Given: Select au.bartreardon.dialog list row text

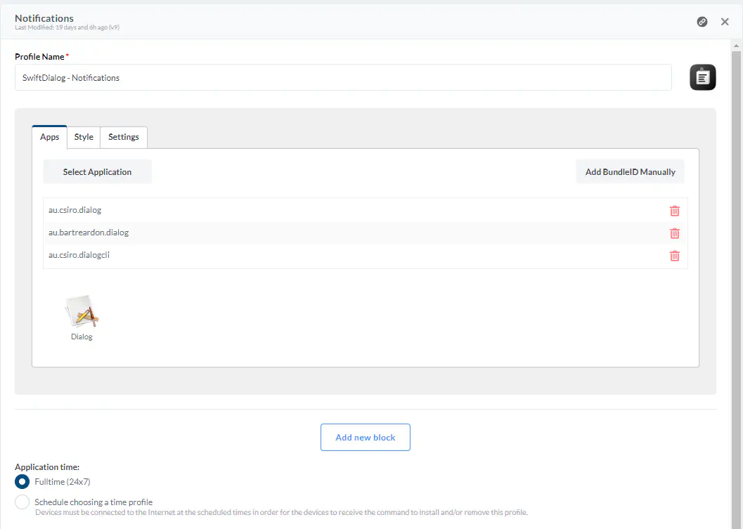Looking at the screenshot, I should [x=89, y=233].
